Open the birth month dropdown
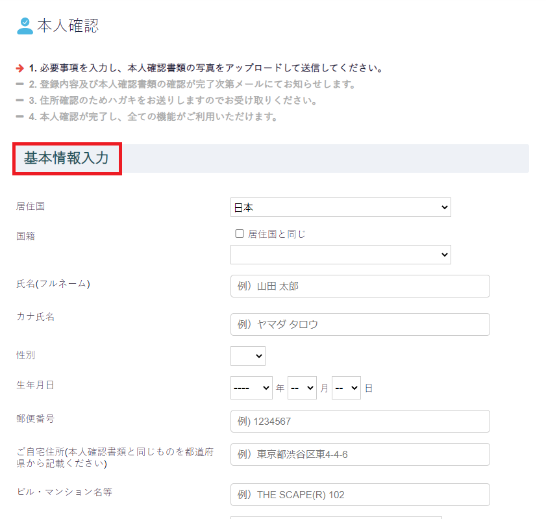The image size is (546, 519). tap(302, 388)
